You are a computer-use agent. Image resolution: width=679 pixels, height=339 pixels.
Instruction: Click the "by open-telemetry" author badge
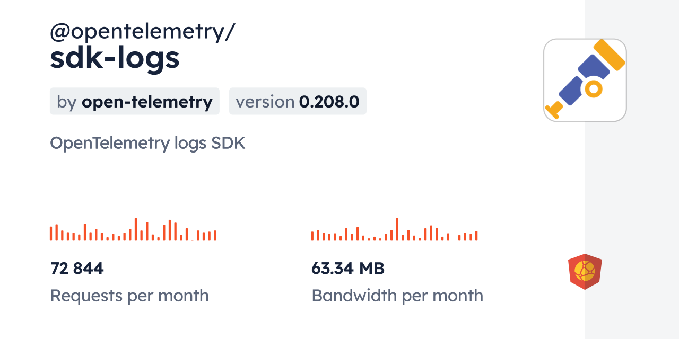pyautogui.click(x=134, y=101)
